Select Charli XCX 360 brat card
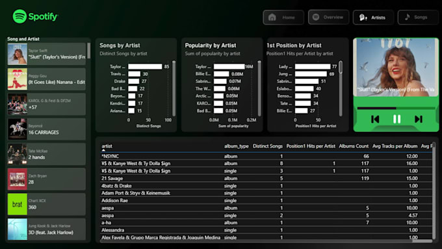442x249 pixels. [x=47, y=204]
